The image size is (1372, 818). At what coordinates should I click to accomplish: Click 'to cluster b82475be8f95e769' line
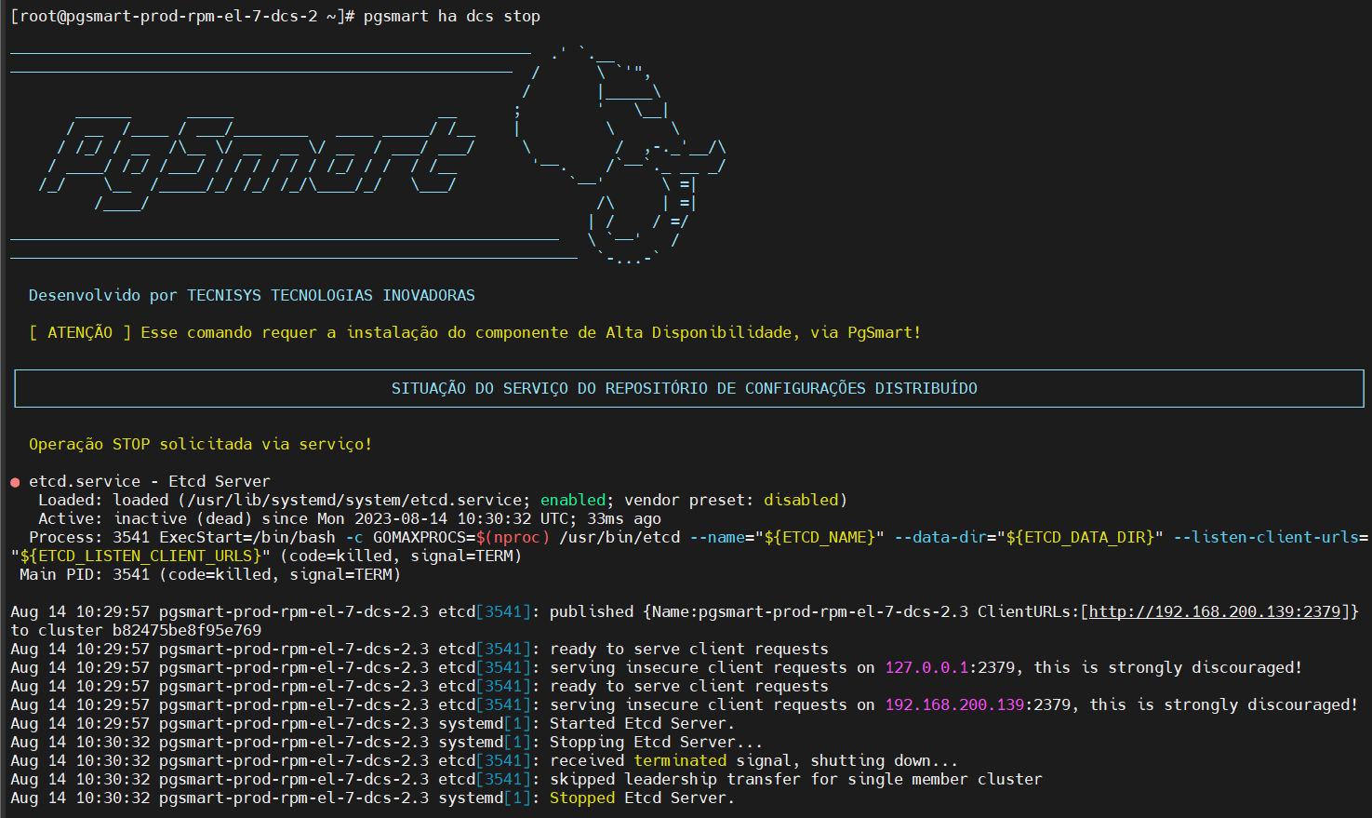(136, 630)
